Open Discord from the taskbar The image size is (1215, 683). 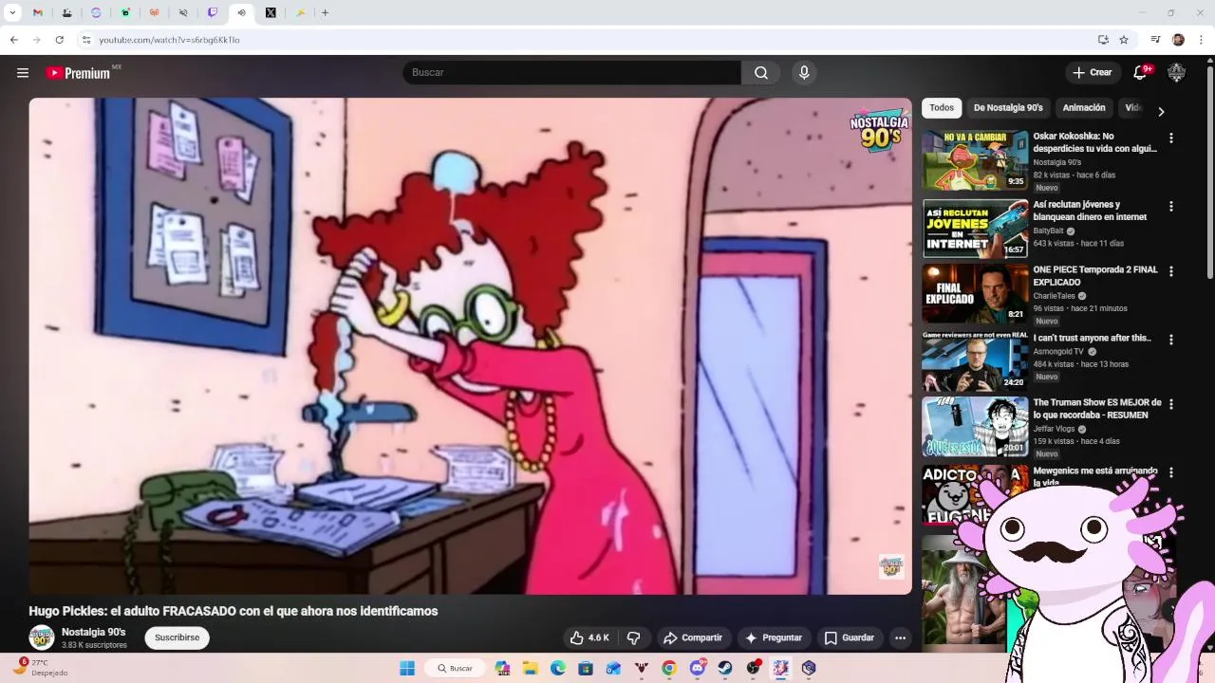[698, 669]
